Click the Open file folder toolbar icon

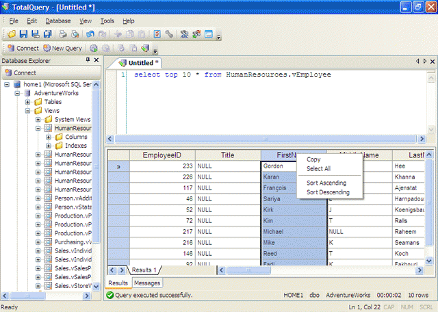coord(12,34)
